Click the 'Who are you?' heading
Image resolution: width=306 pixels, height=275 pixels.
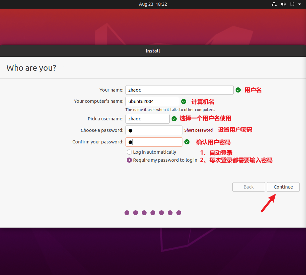(31, 68)
